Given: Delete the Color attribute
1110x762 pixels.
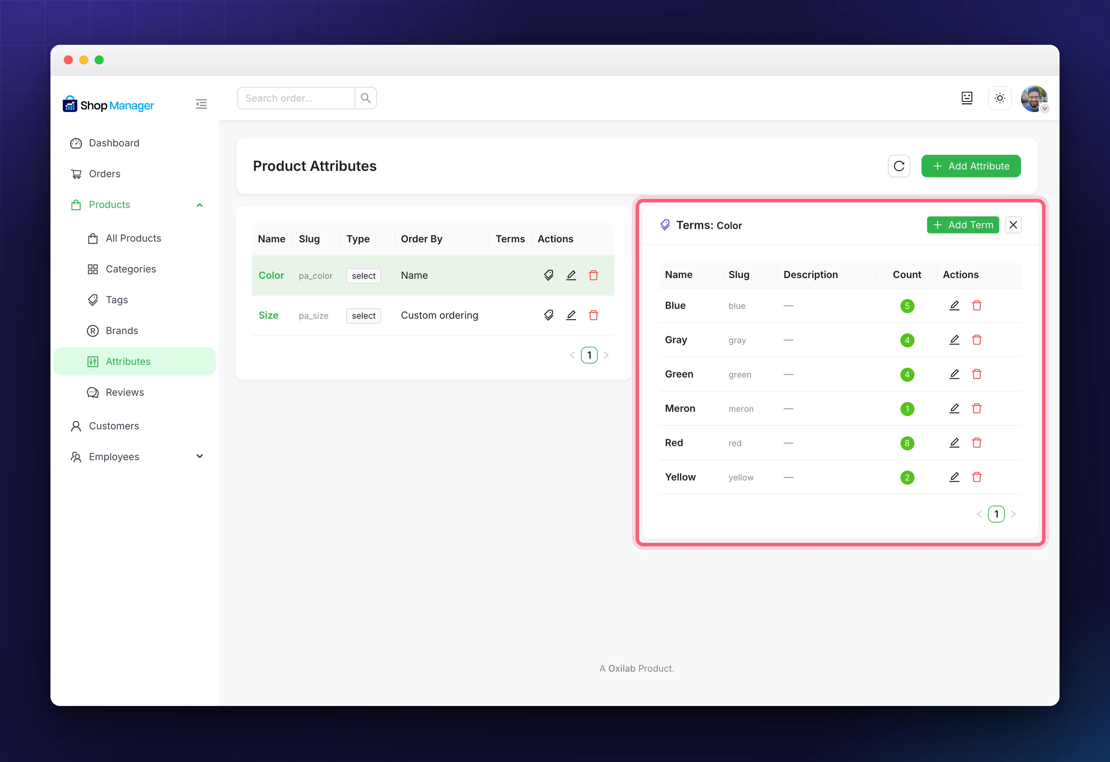Looking at the screenshot, I should pos(594,275).
